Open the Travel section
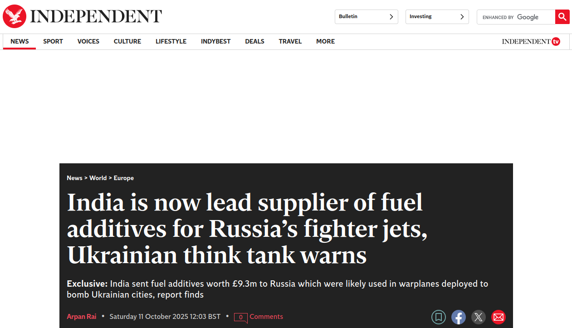This screenshot has width=572, height=328. [x=290, y=41]
